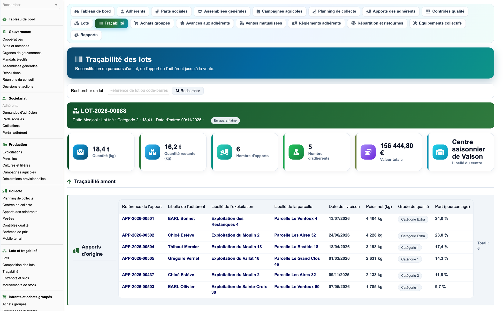Image resolution: width=503 pixels, height=311 pixels.
Task: Click the 4 228 kg weight cell
Action: pyautogui.click(x=374, y=235)
